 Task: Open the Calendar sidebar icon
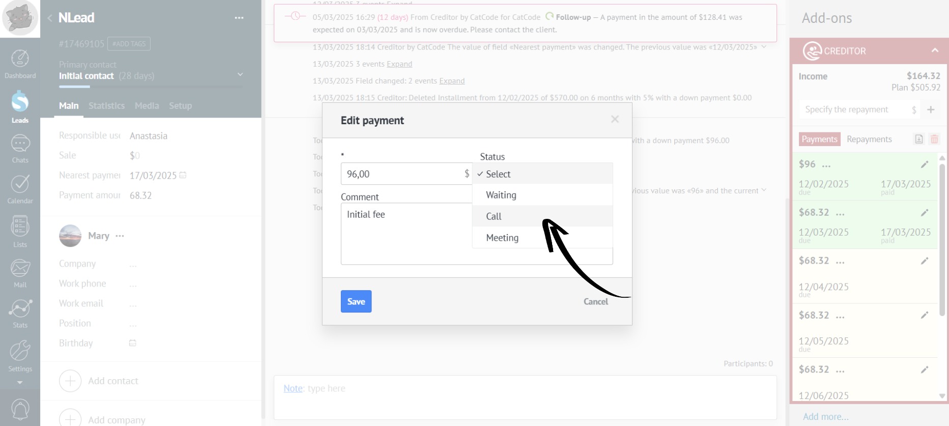pyautogui.click(x=20, y=189)
